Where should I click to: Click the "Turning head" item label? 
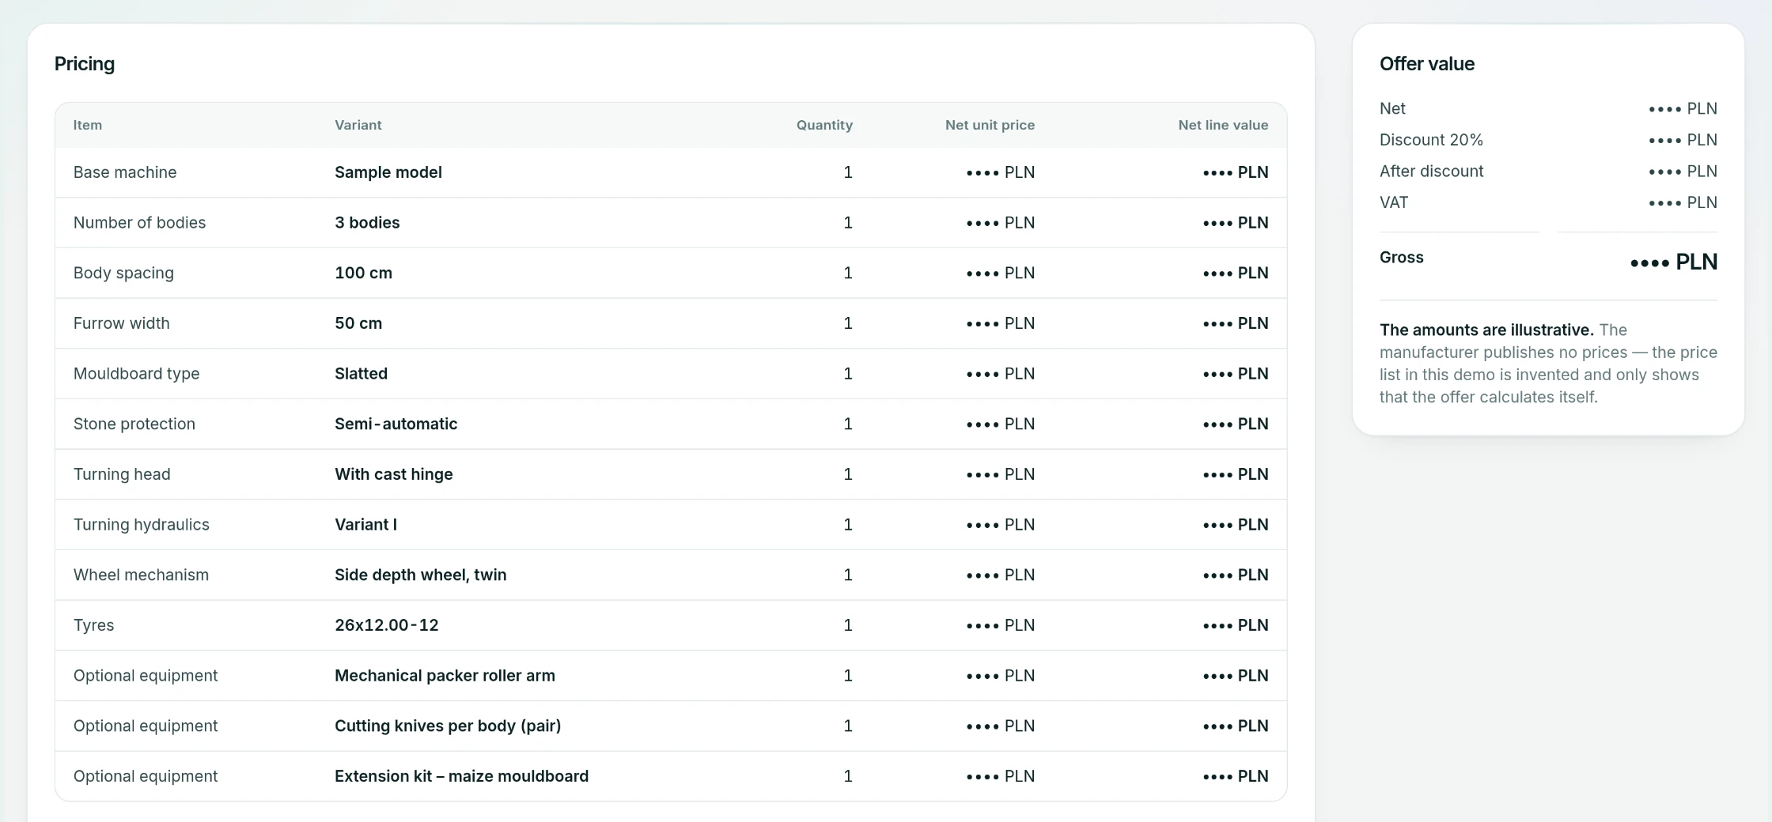pyautogui.click(x=122, y=474)
